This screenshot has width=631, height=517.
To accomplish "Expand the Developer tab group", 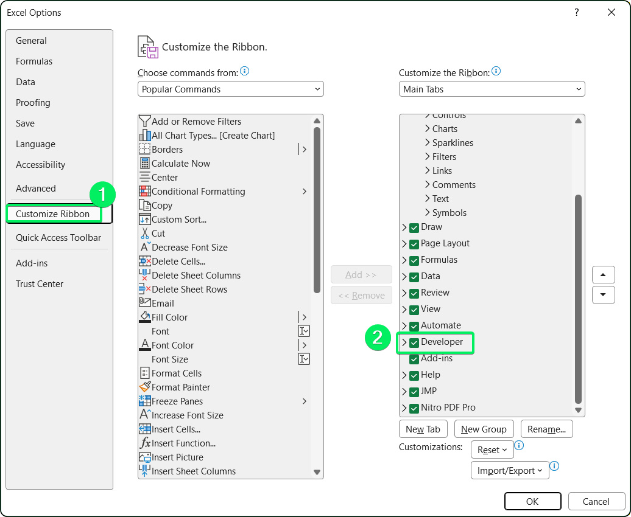I will [404, 342].
